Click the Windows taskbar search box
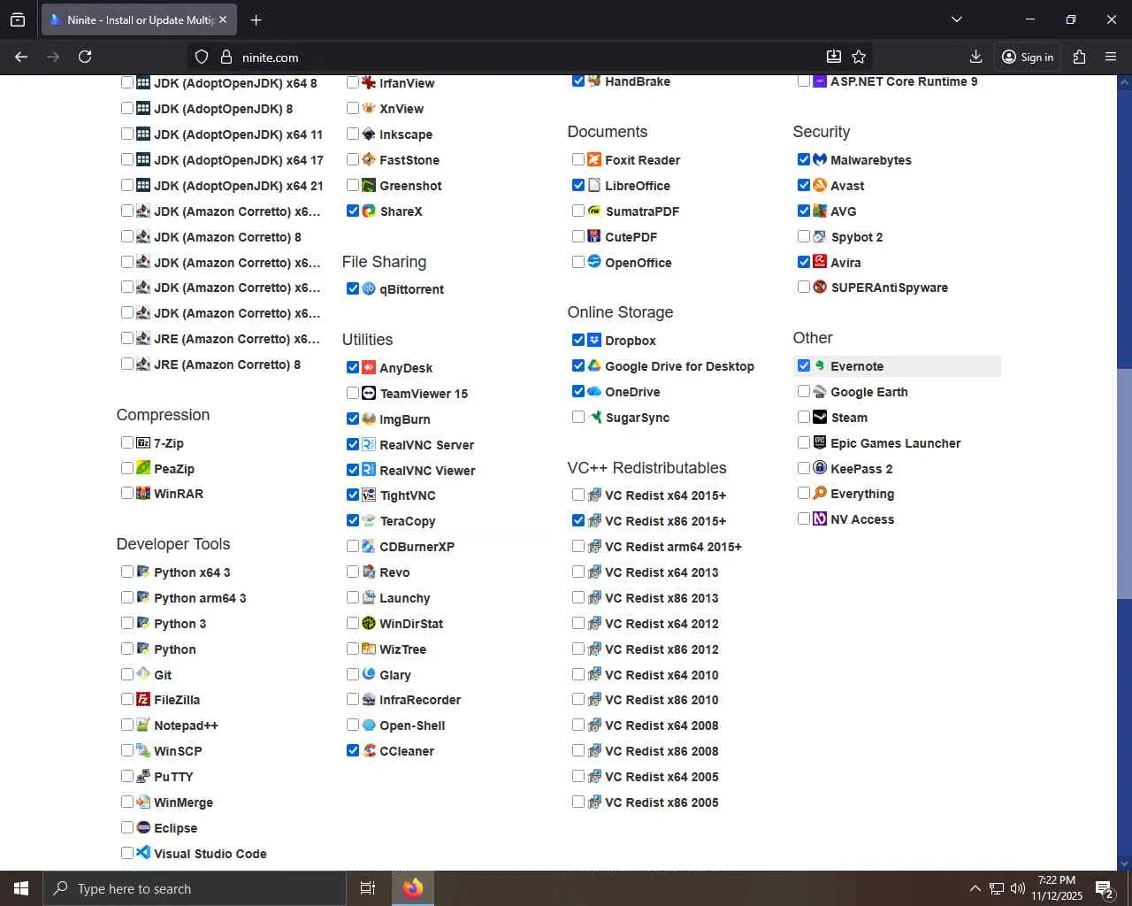The width and height of the screenshot is (1132, 906). pos(194,888)
